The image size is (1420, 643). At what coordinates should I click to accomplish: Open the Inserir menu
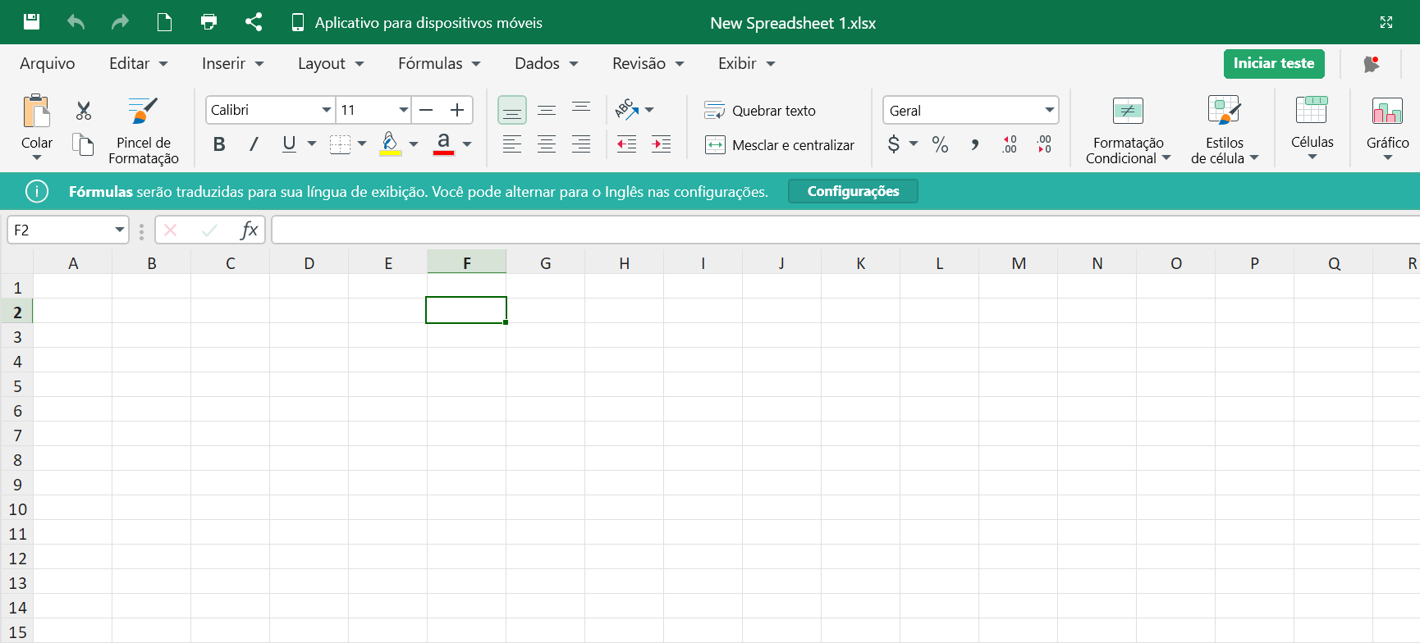(232, 63)
